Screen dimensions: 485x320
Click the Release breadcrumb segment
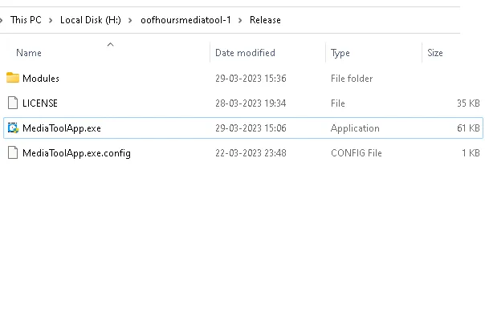265,20
